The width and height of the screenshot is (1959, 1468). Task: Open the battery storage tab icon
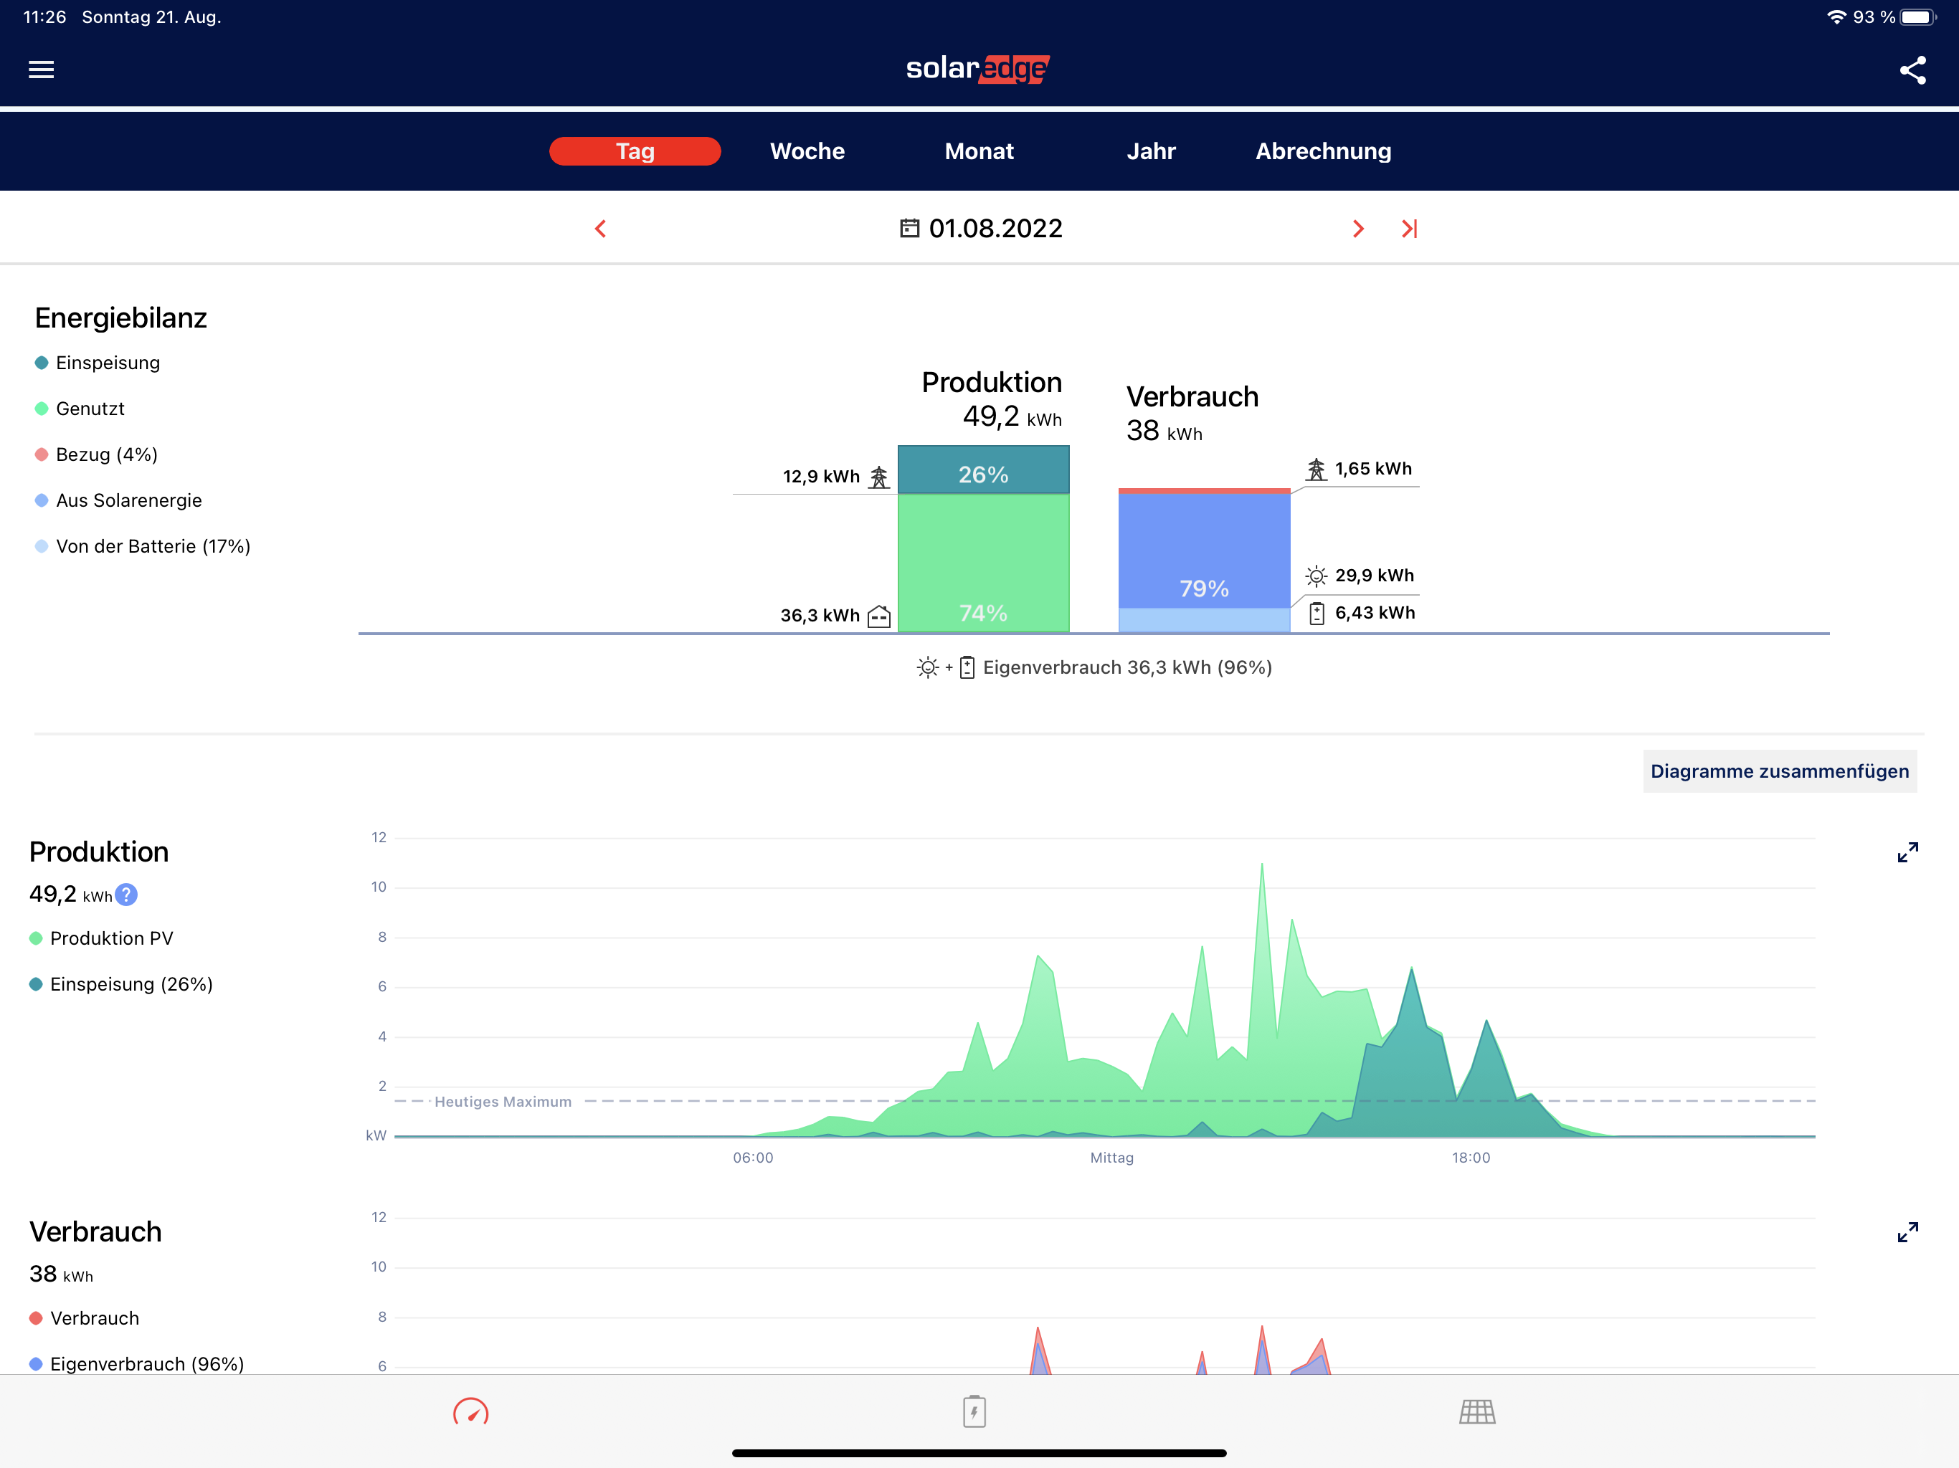(974, 1411)
